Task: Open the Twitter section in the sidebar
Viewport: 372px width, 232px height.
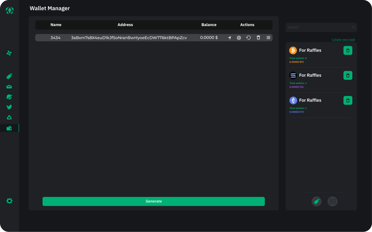Action: pyautogui.click(x=9, y=107)
